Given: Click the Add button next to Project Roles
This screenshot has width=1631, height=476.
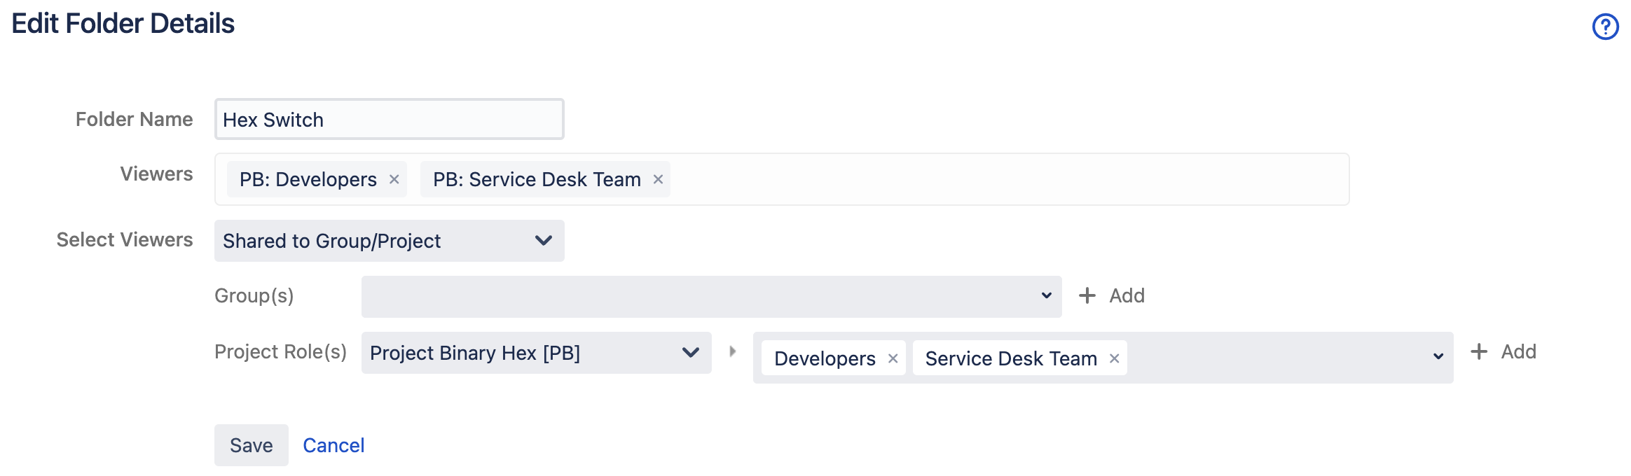Looking at the screenshot, I should [x=1503, y=352].
